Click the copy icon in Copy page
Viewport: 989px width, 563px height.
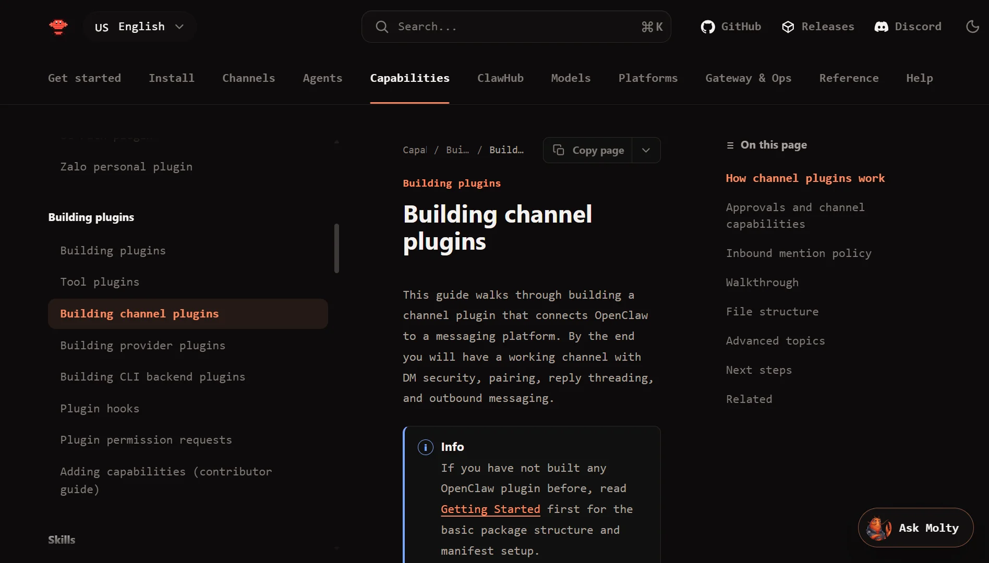pyautogui.click(x=559, y=150)
